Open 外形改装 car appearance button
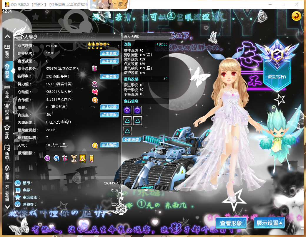306x237 pixels. coord(132,139)
